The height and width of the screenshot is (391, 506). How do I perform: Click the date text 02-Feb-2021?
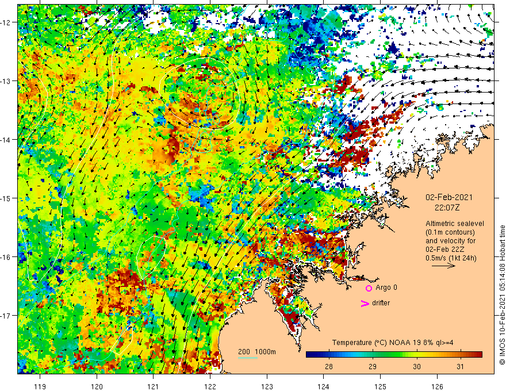[x=449, y=197]
